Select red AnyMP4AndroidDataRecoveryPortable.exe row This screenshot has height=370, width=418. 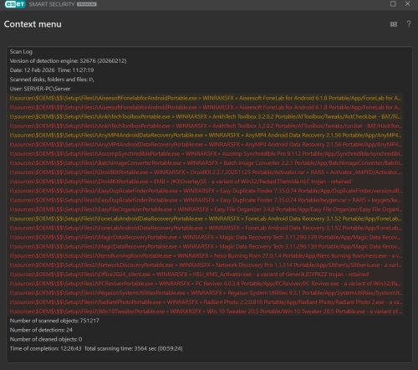(x=206, y=144)
